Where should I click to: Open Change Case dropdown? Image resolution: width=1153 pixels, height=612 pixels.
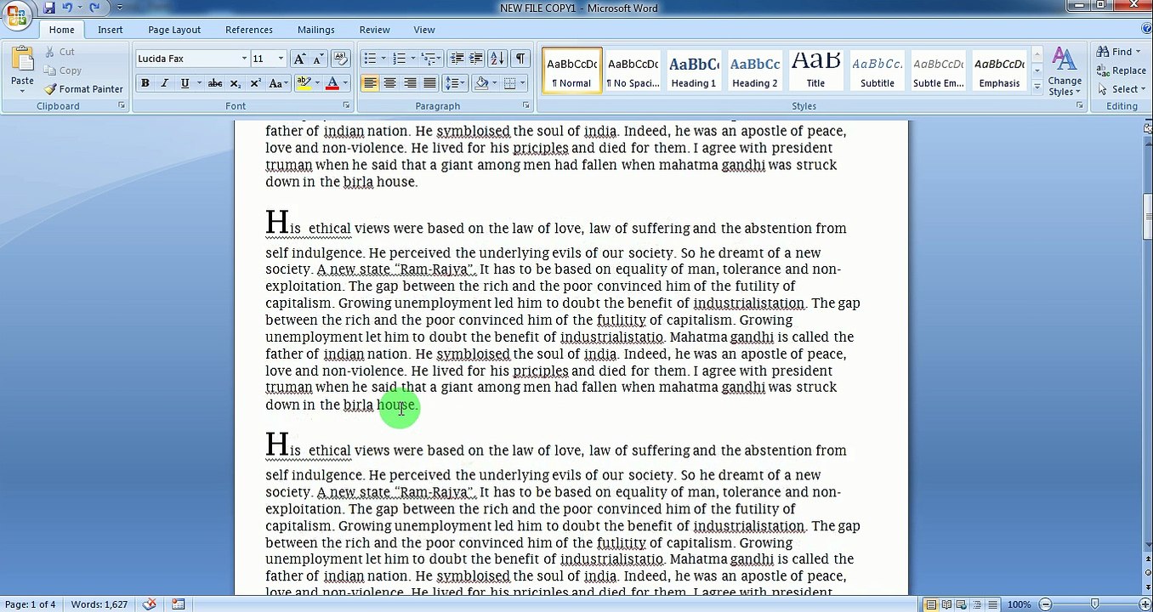pyautogui.click(x=277, y=83)
